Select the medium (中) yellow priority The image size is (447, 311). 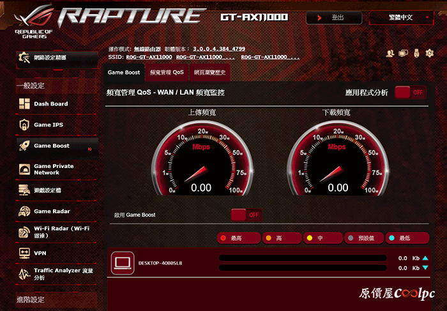click(322, 238)
